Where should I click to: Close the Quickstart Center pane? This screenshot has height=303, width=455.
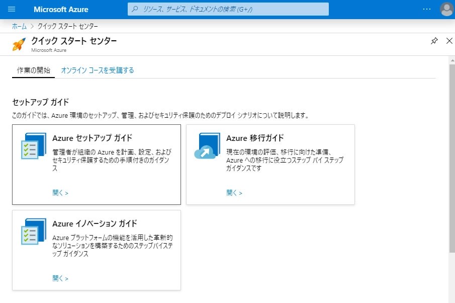(449, 41)
